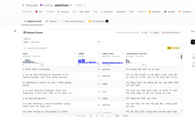Go to the Previous page

pyautogui.click(x=80, y=116)
